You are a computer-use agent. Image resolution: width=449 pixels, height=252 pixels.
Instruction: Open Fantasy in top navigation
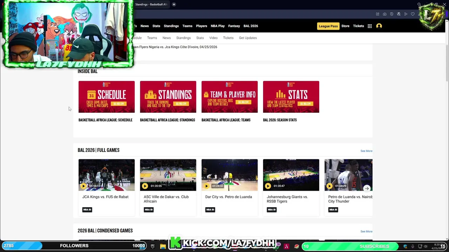(x=234, y=26)
